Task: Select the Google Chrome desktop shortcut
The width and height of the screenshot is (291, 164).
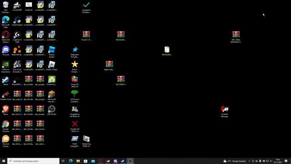Action: pyautogui.click(x=5, y=126)
